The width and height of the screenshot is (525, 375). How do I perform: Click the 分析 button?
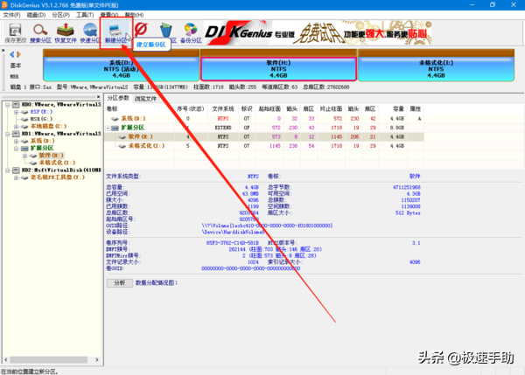pos(120,283)
